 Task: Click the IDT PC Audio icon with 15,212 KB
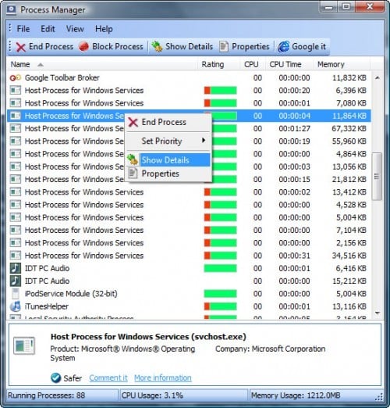click(16, 281)
